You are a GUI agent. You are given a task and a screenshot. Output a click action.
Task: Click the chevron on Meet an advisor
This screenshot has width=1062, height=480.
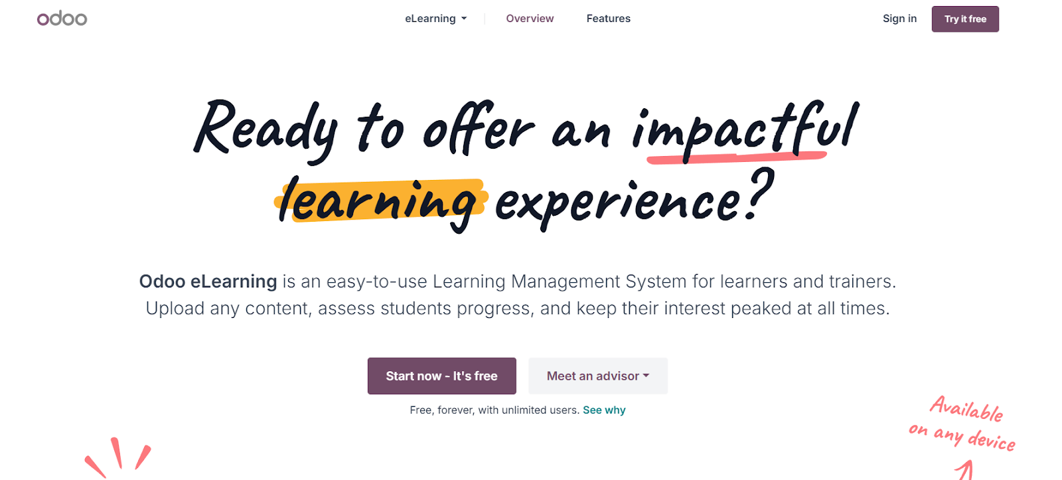[646, 376]
